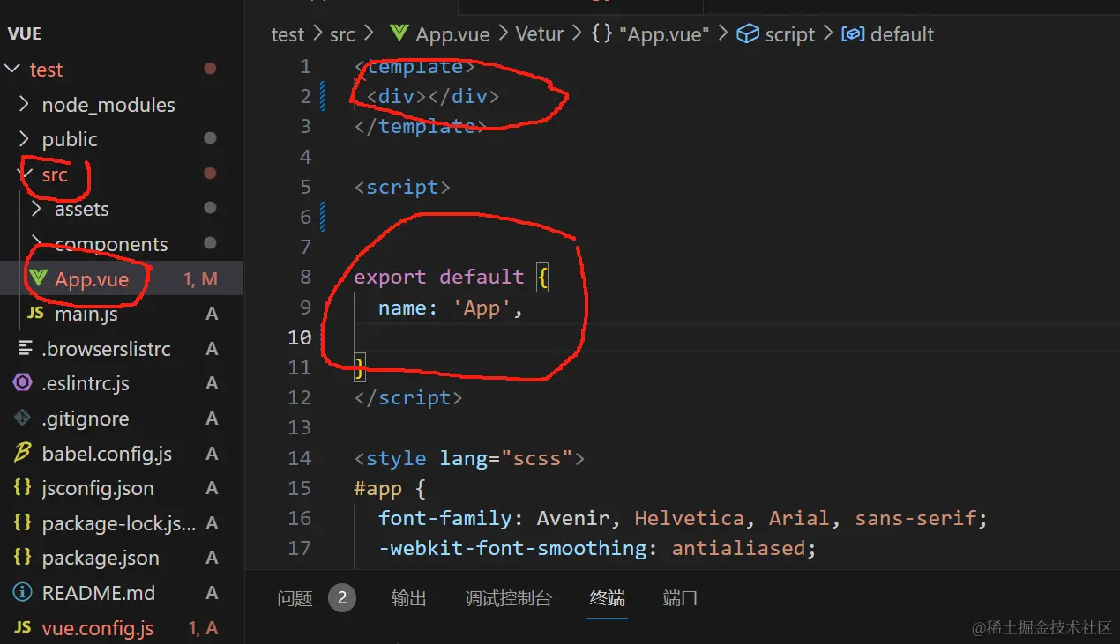Open the .eslintrc.js file
Viewport: 1120px width, 644px height.
[86, 384]
